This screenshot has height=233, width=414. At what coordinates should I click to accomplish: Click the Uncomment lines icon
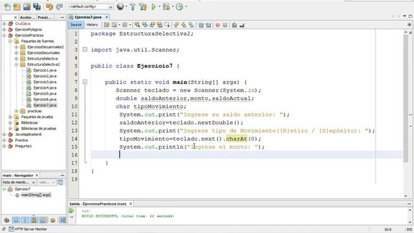[x=241, y=25]
